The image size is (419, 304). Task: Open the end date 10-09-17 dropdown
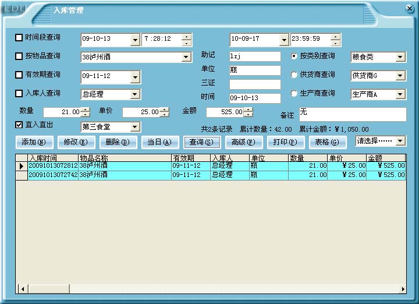284,40
